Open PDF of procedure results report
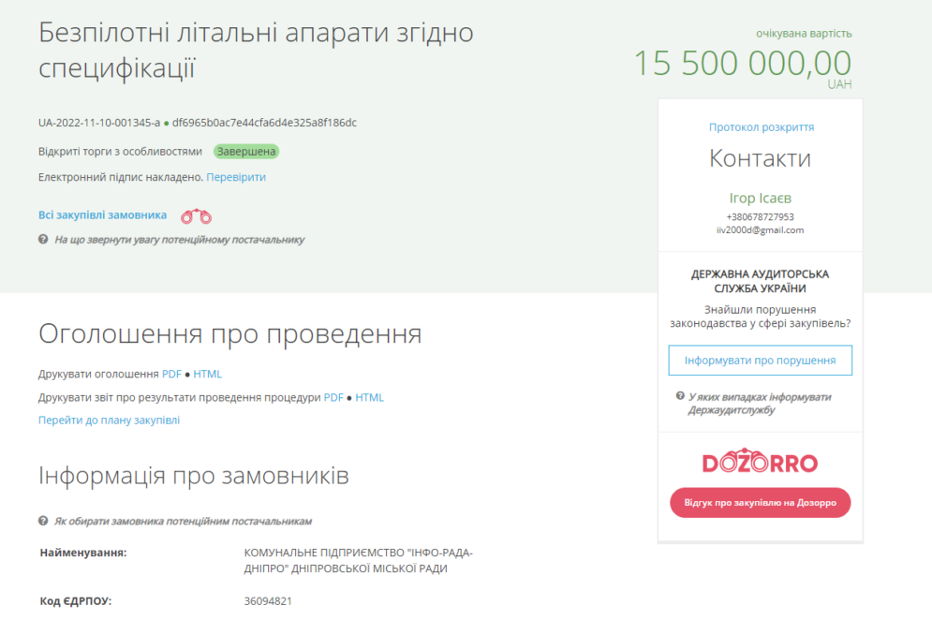Viewport: 932px width, 620px height. (333, 398)
